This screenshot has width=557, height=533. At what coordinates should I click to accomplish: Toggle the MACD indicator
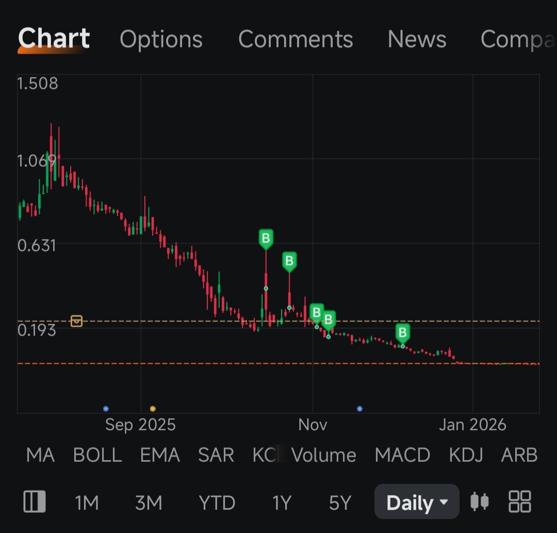click(x=402, y=455)
